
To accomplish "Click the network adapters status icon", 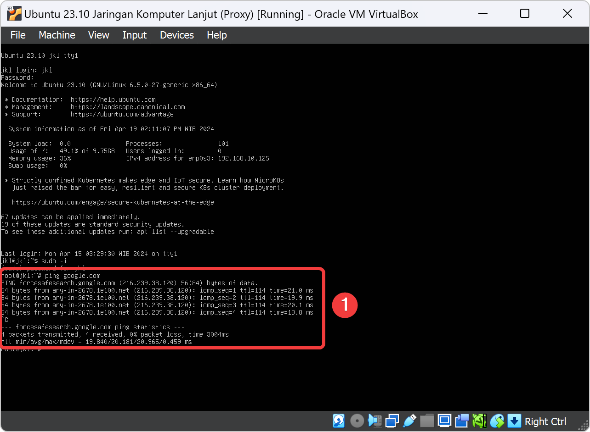I will point(392,421).
